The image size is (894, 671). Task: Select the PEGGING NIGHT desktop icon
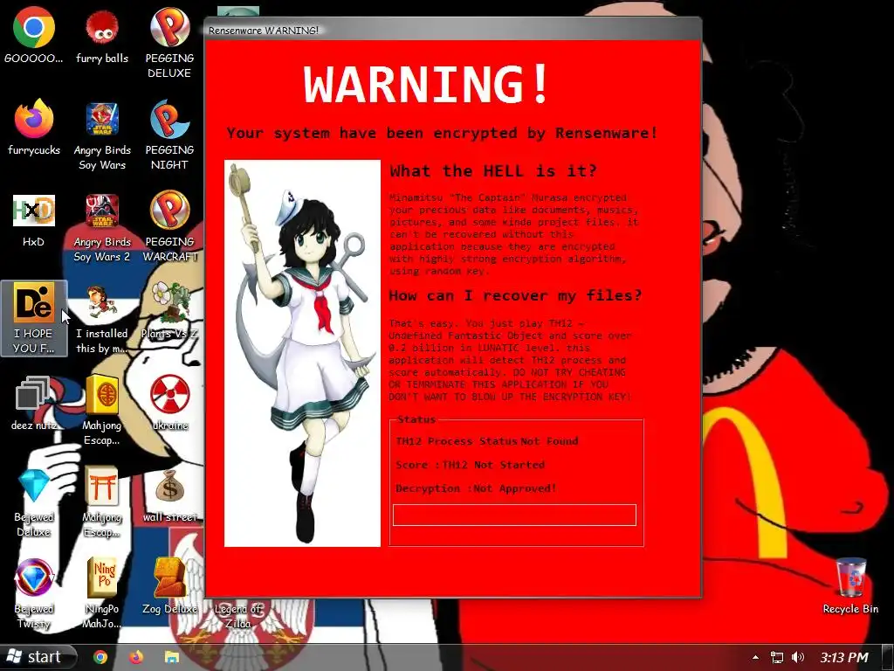(169, 135)
